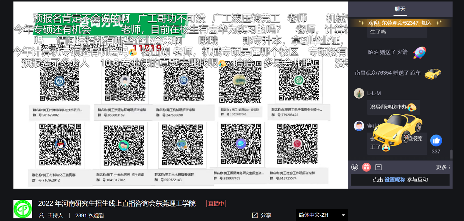
Task: Click the 直播中 live badge
Action: 216,203
